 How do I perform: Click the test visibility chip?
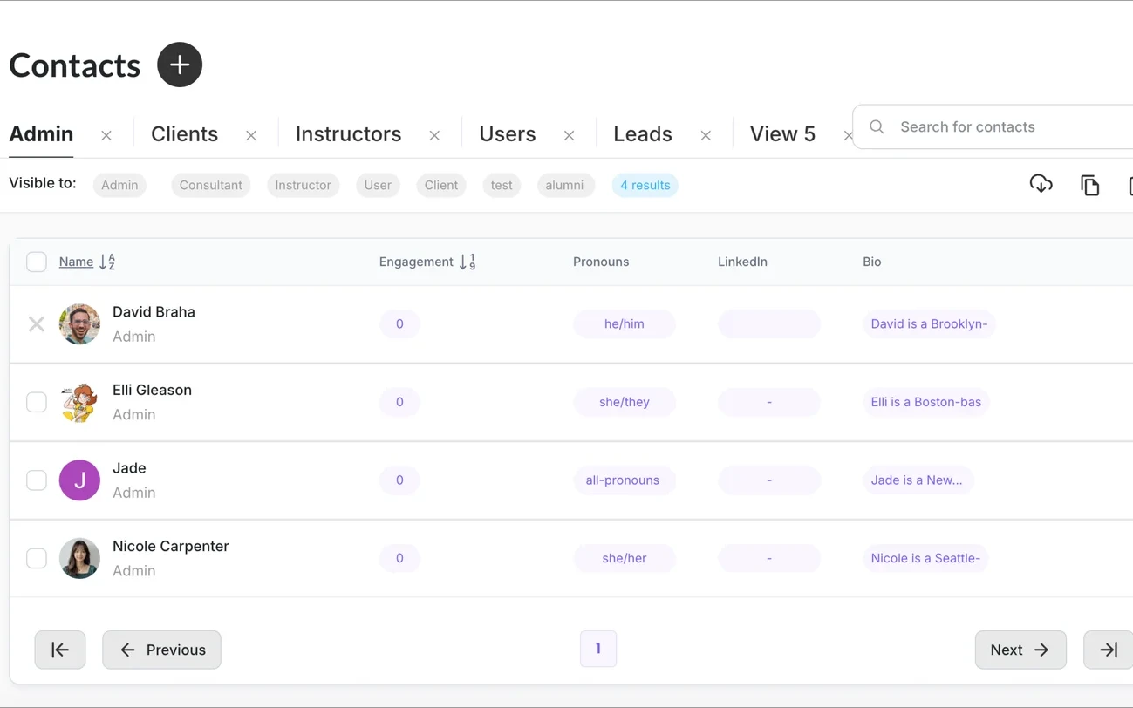502,185
